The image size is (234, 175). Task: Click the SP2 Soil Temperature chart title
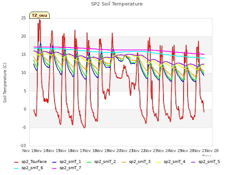coord(117,4)
